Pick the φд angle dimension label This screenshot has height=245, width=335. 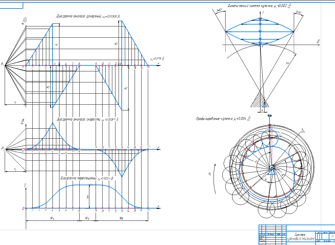click(x=87, y=218)
